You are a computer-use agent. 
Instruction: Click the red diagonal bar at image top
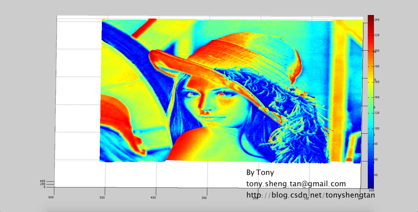[144, 28]
